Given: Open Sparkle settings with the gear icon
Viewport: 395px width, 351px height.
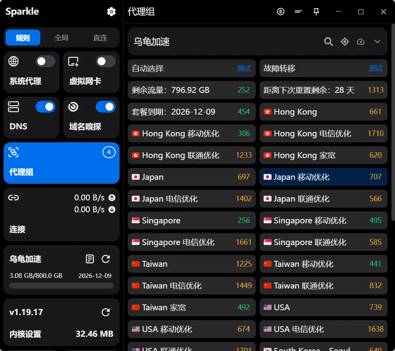Looking at the screenshot, I should [x=111, y=12].
